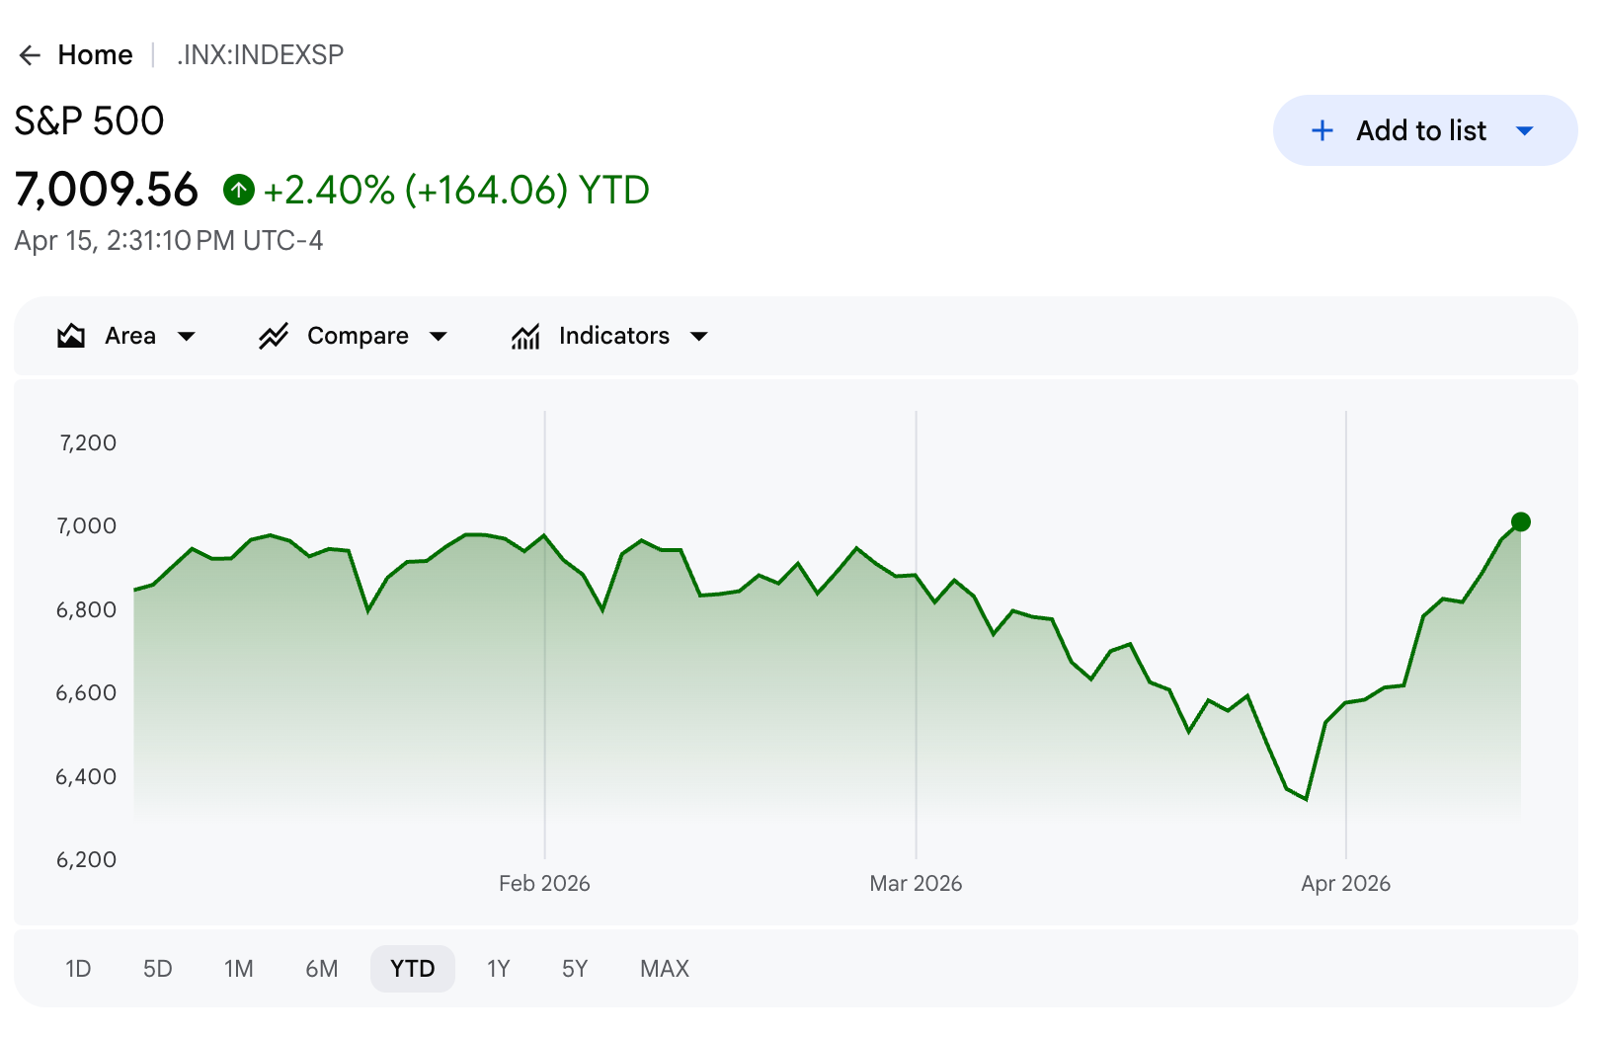
Task: Click the plus icon in Add to list
Action: pyautogui.click(x=1322, y=130)
